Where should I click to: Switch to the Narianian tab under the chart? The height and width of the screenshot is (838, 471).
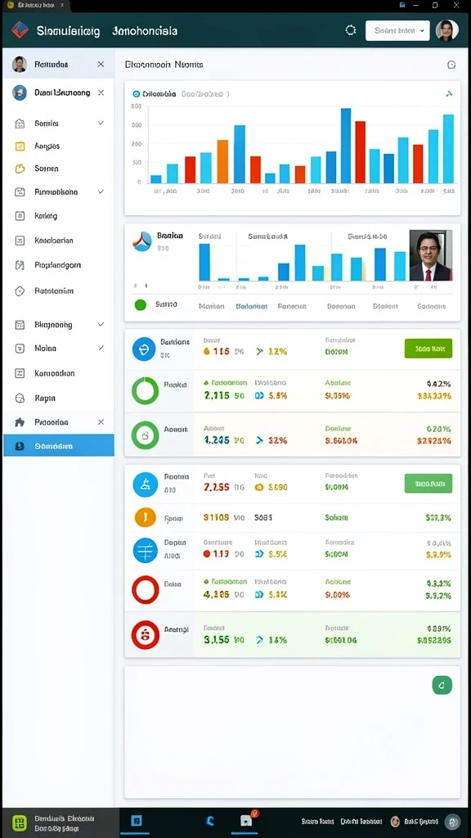[x=252, y=306]
